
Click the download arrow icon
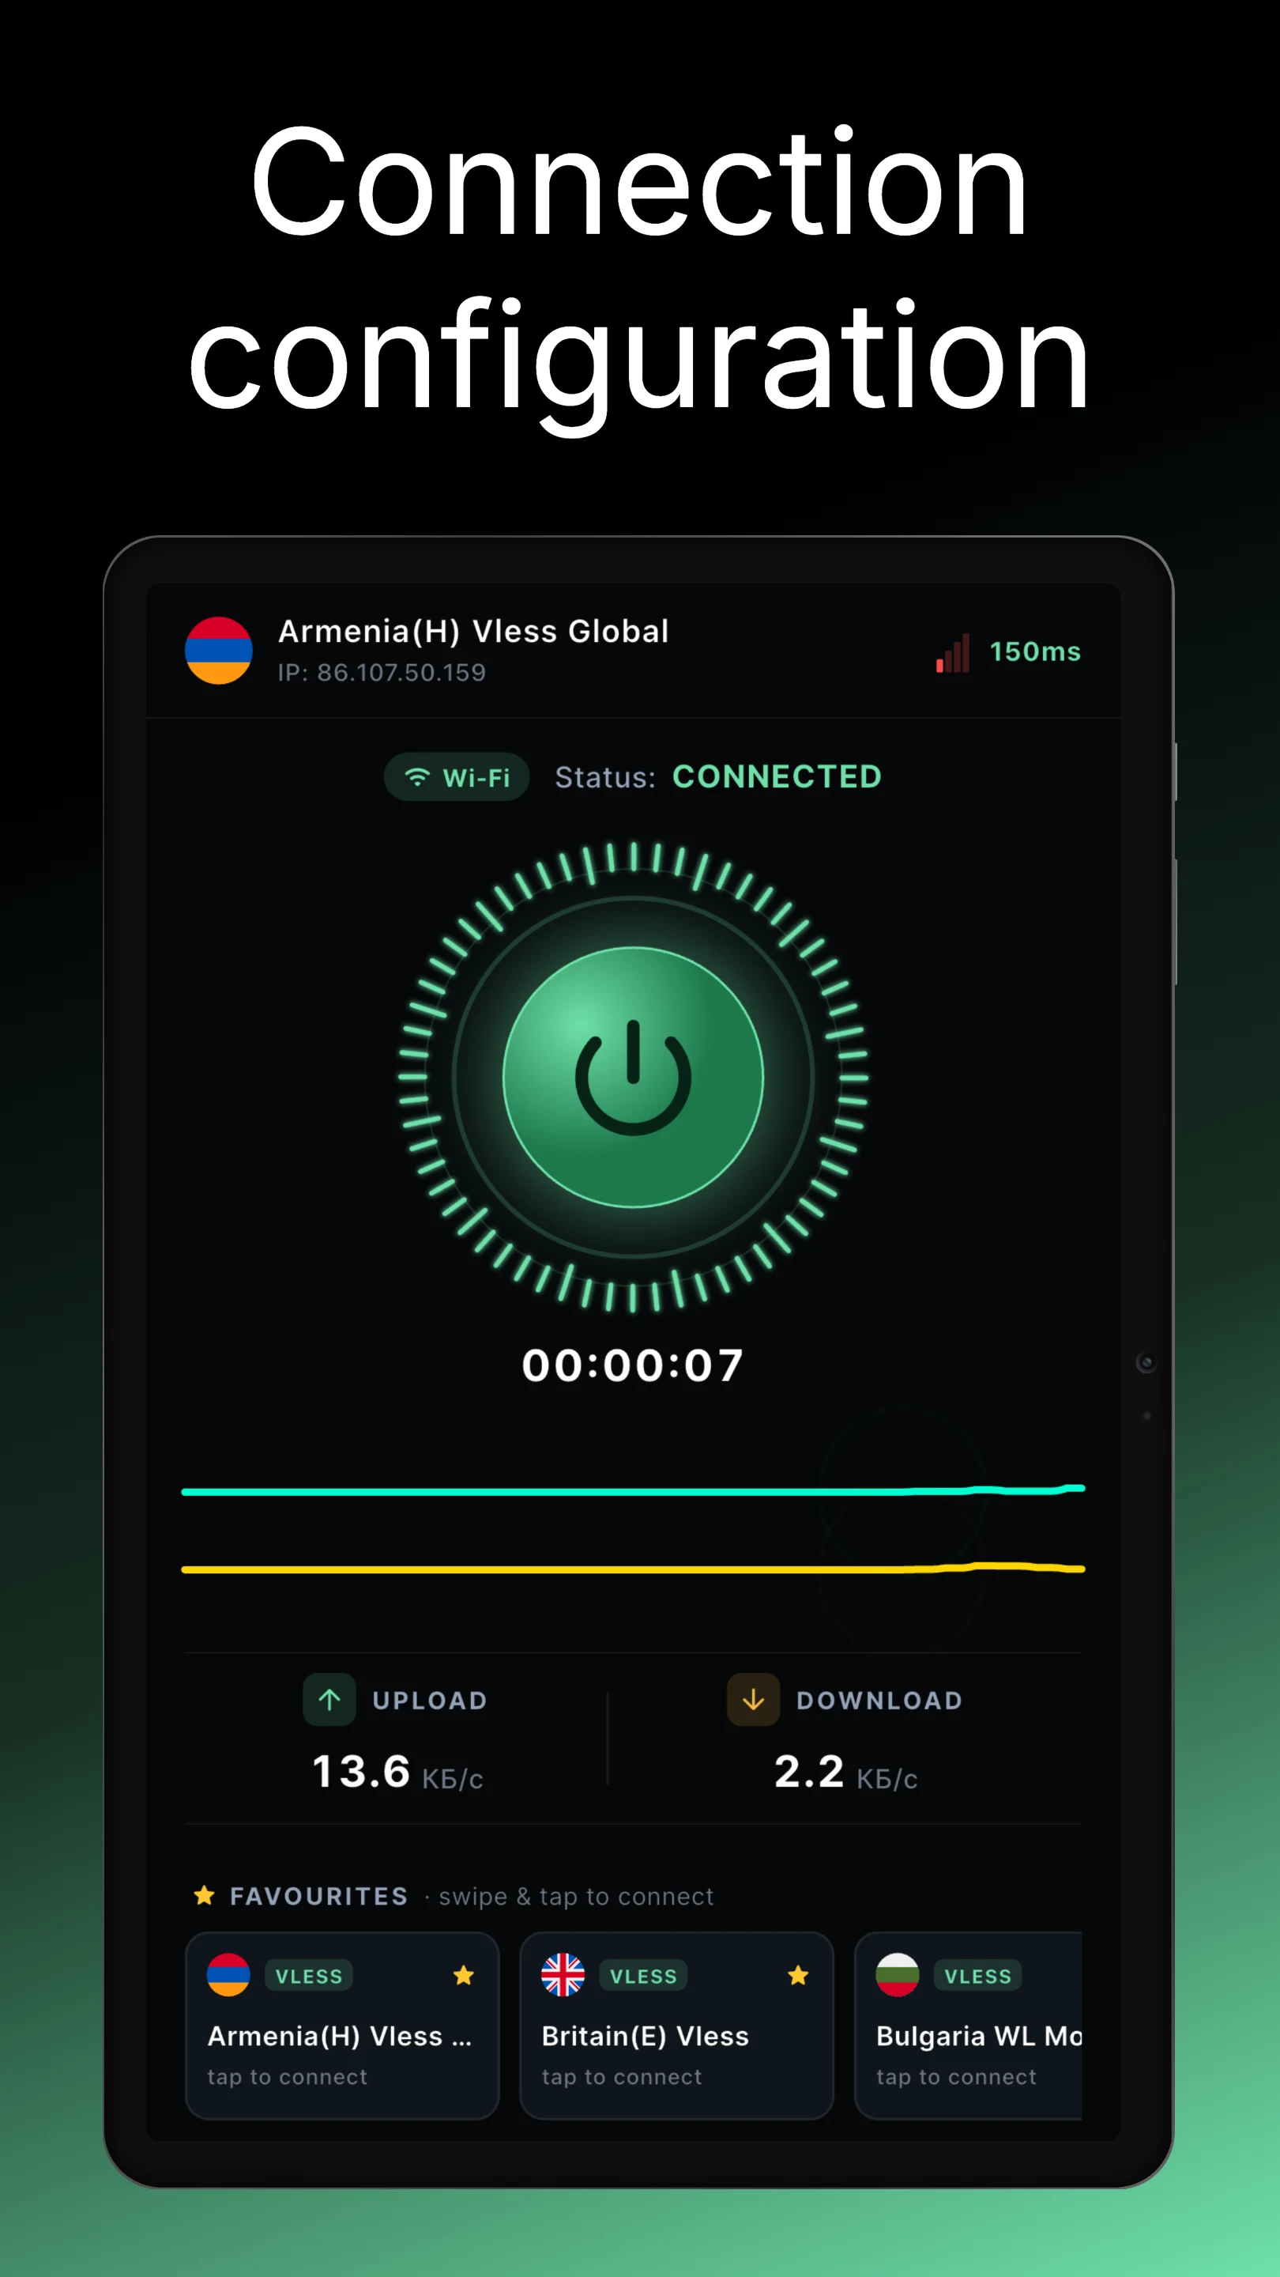[754, 1700]
